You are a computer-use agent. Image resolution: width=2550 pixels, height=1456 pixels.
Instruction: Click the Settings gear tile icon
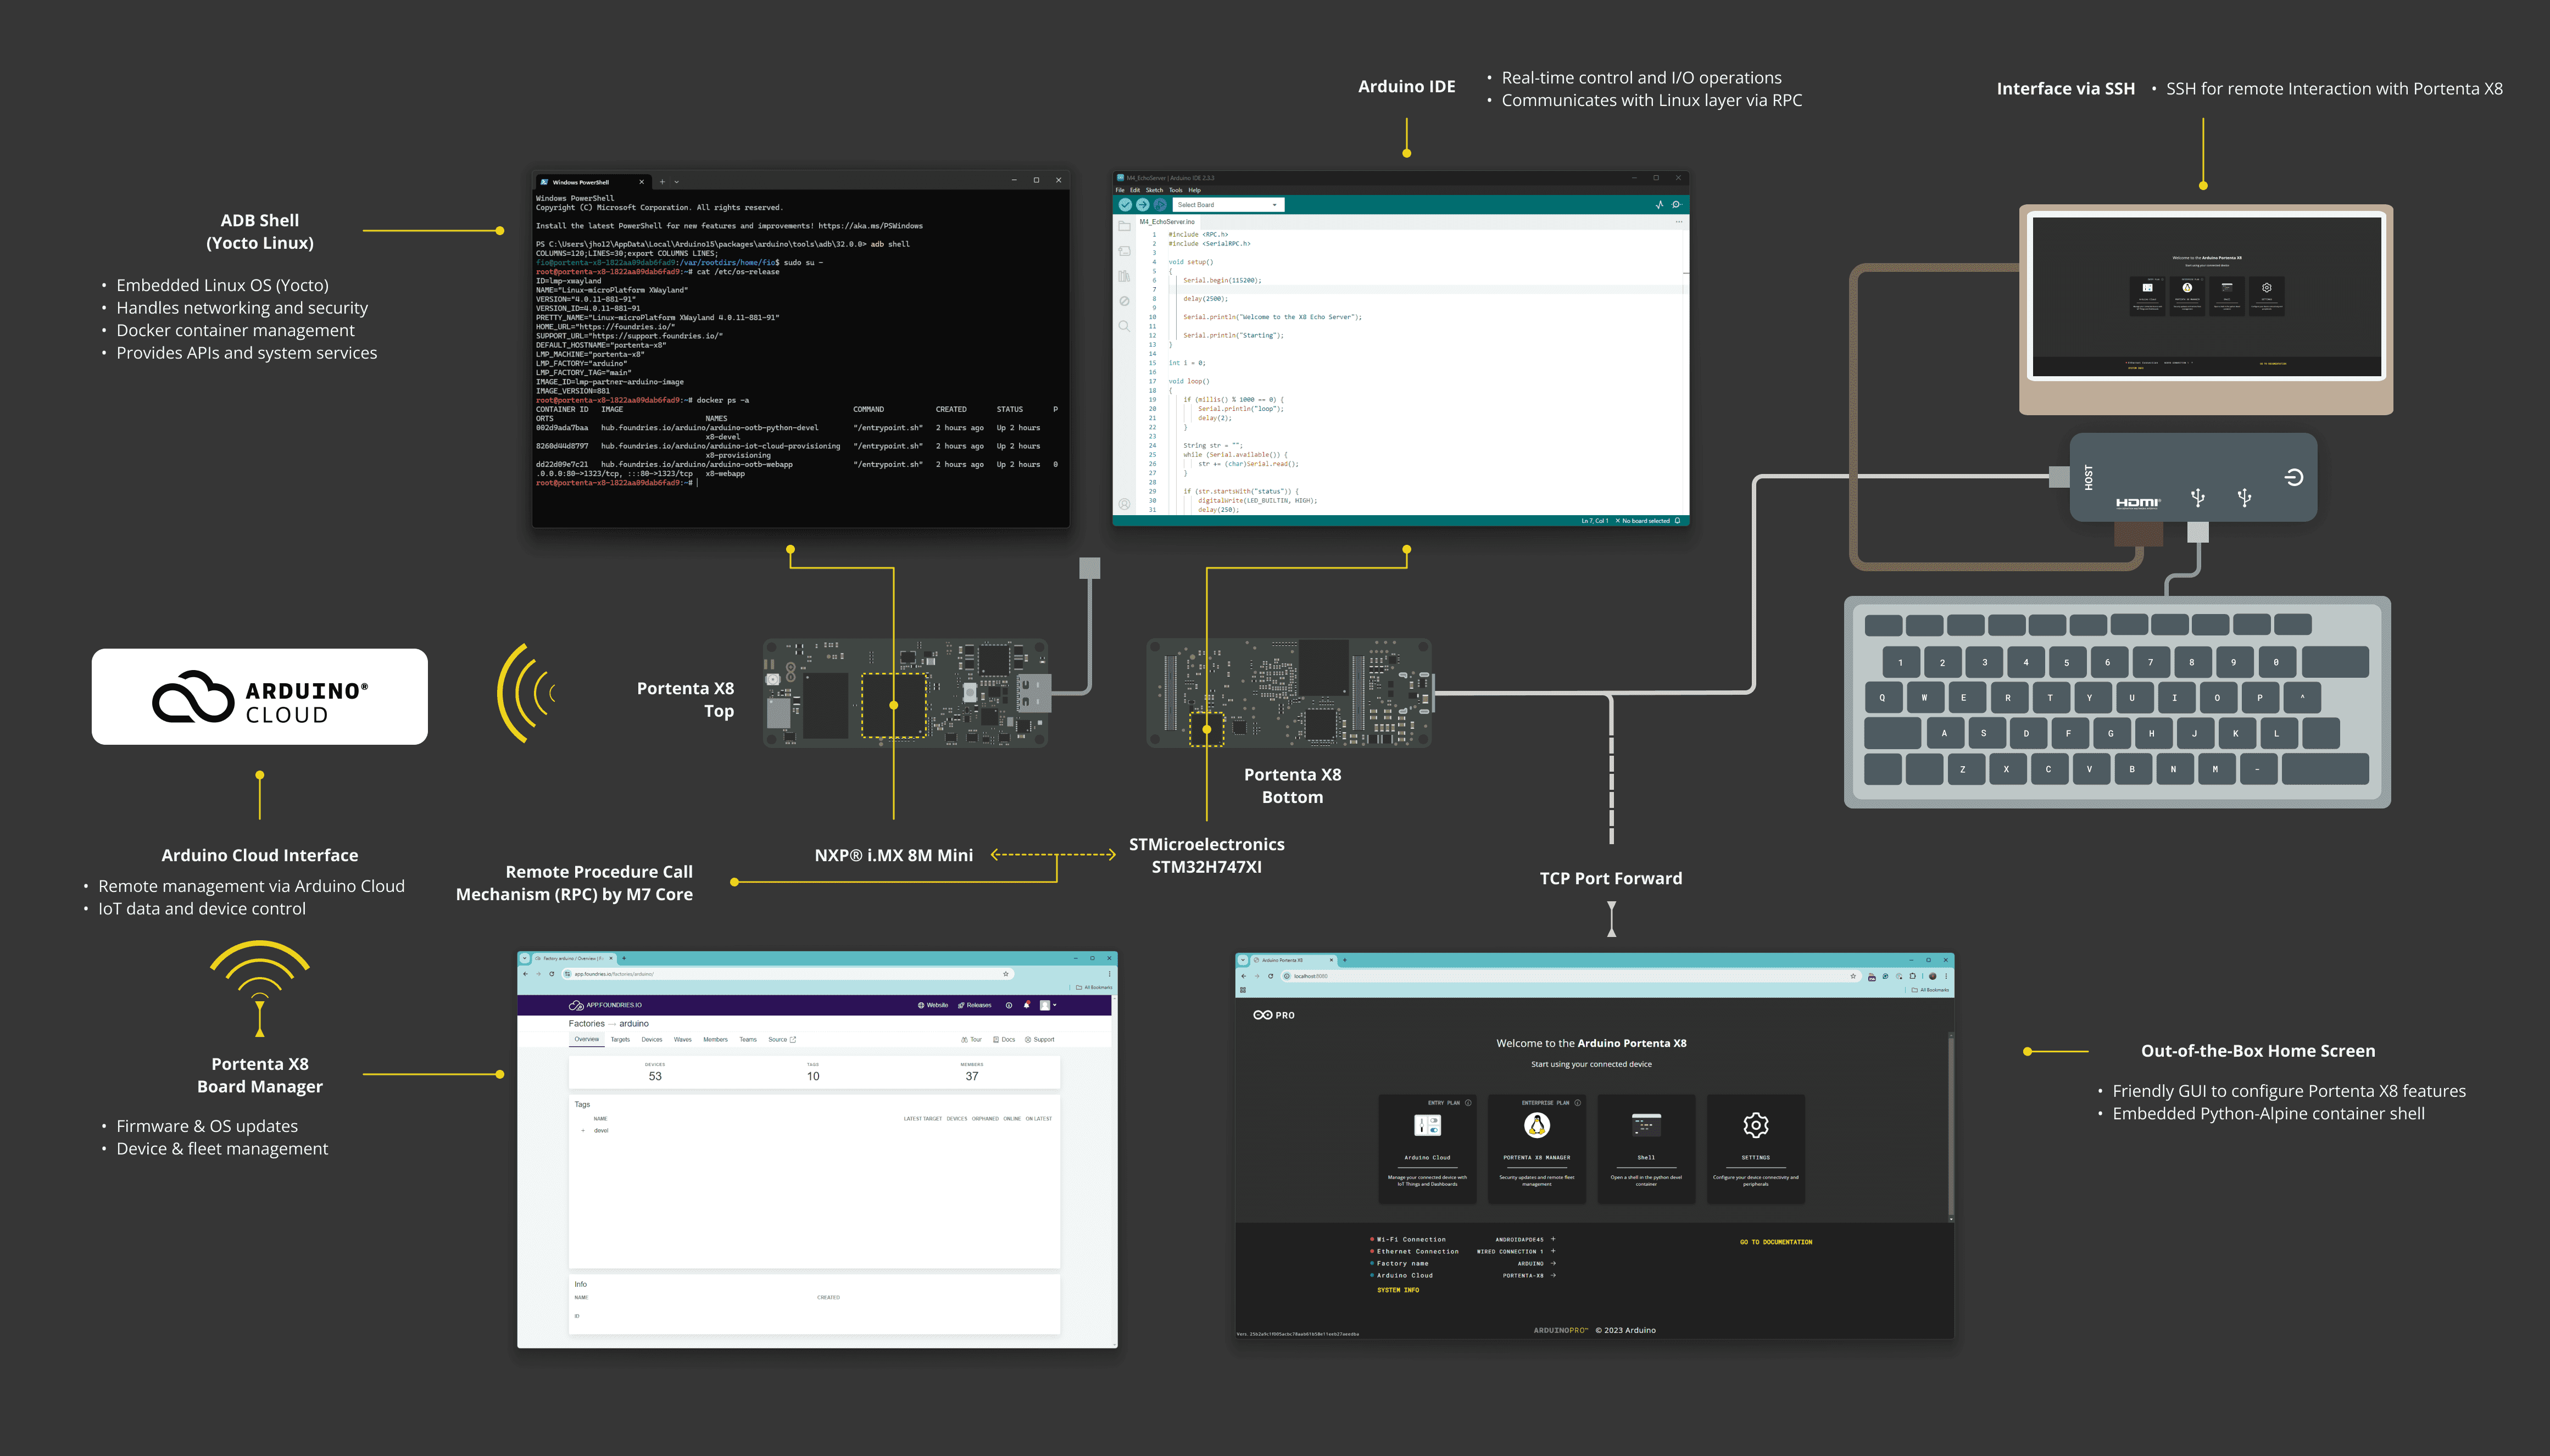pos(1755,1126)
